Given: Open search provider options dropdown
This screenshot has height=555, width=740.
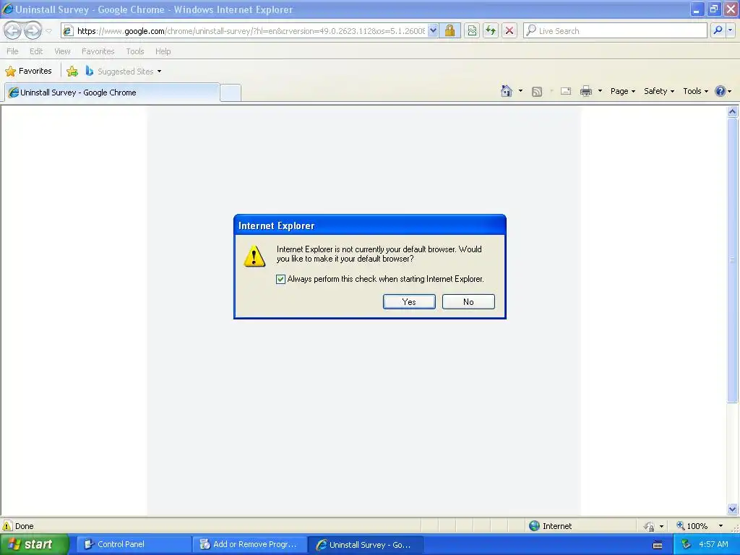Looking at the screenshot, I should click(730, 30).
